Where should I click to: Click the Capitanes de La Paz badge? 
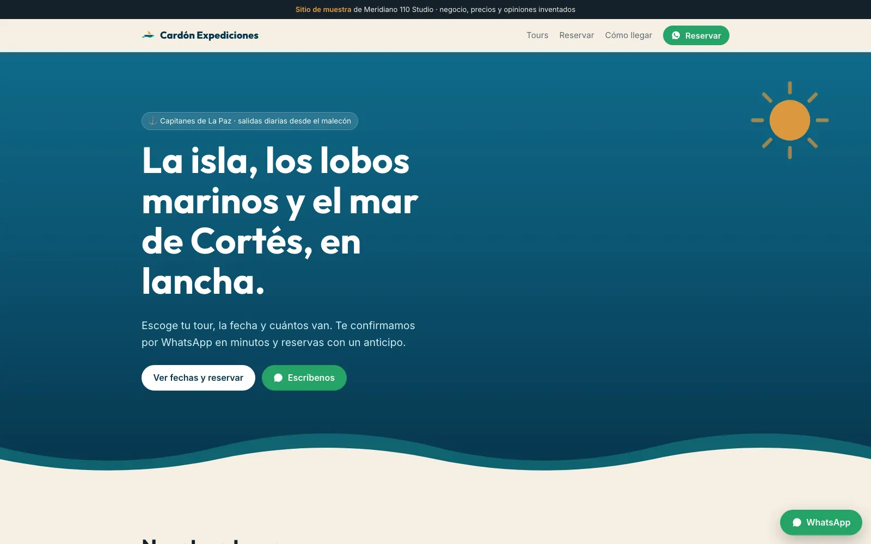point(250,121)
